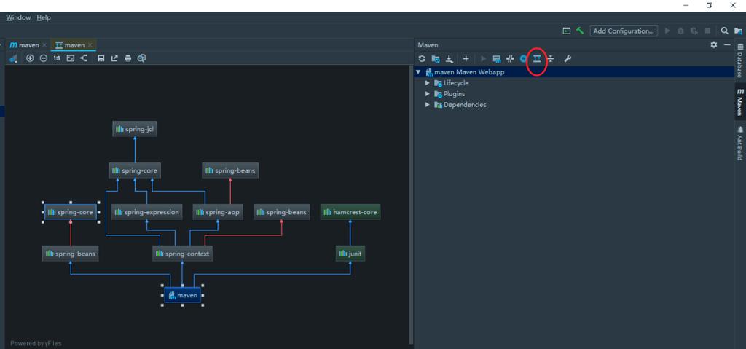Click the Build project hammer icon
The width and height of the screenshot is (746, 349).
pyautogui.click(x=580, y=31)
